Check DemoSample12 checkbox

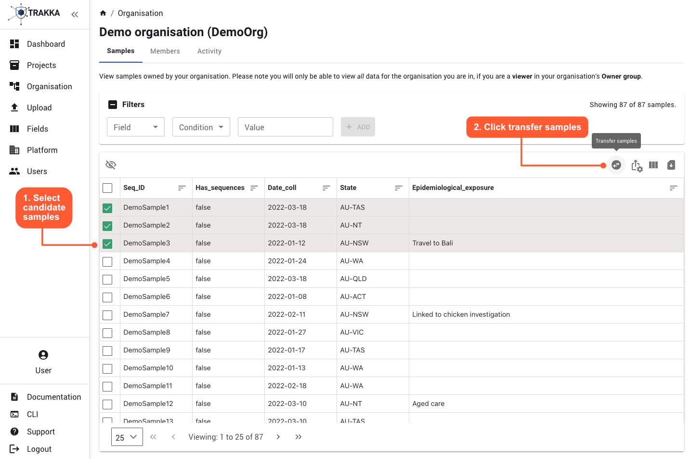tap(107, 404)
